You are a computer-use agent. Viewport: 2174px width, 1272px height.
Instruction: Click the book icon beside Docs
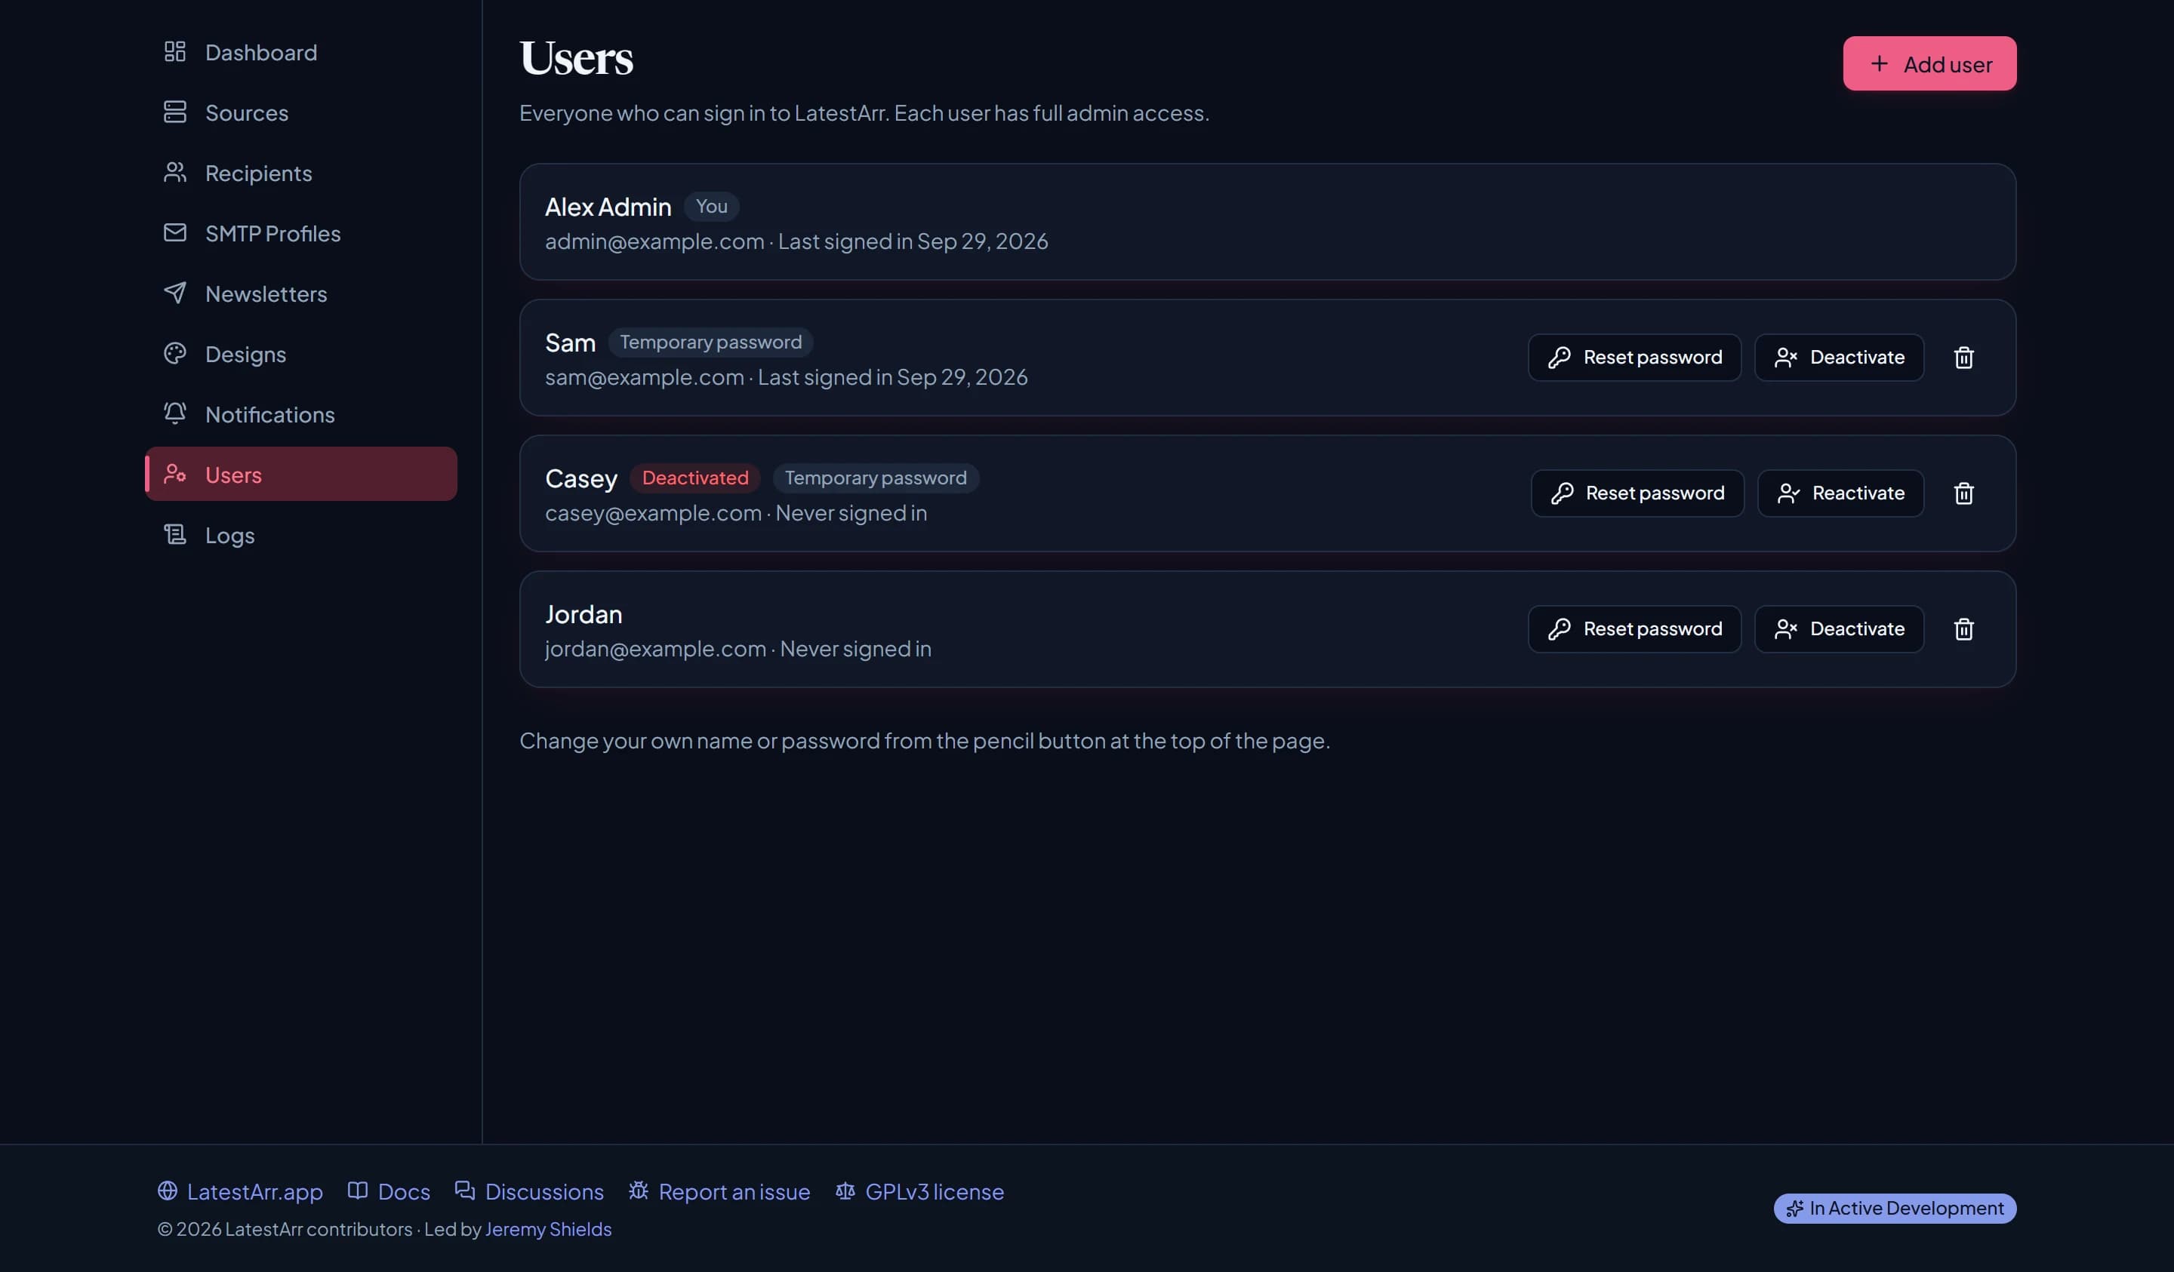pyautogui.click(x=357, y=1191)
